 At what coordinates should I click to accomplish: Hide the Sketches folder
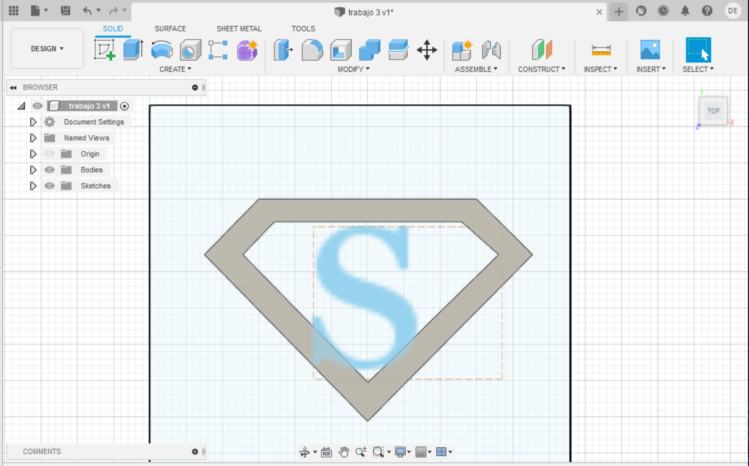point(50,186)
